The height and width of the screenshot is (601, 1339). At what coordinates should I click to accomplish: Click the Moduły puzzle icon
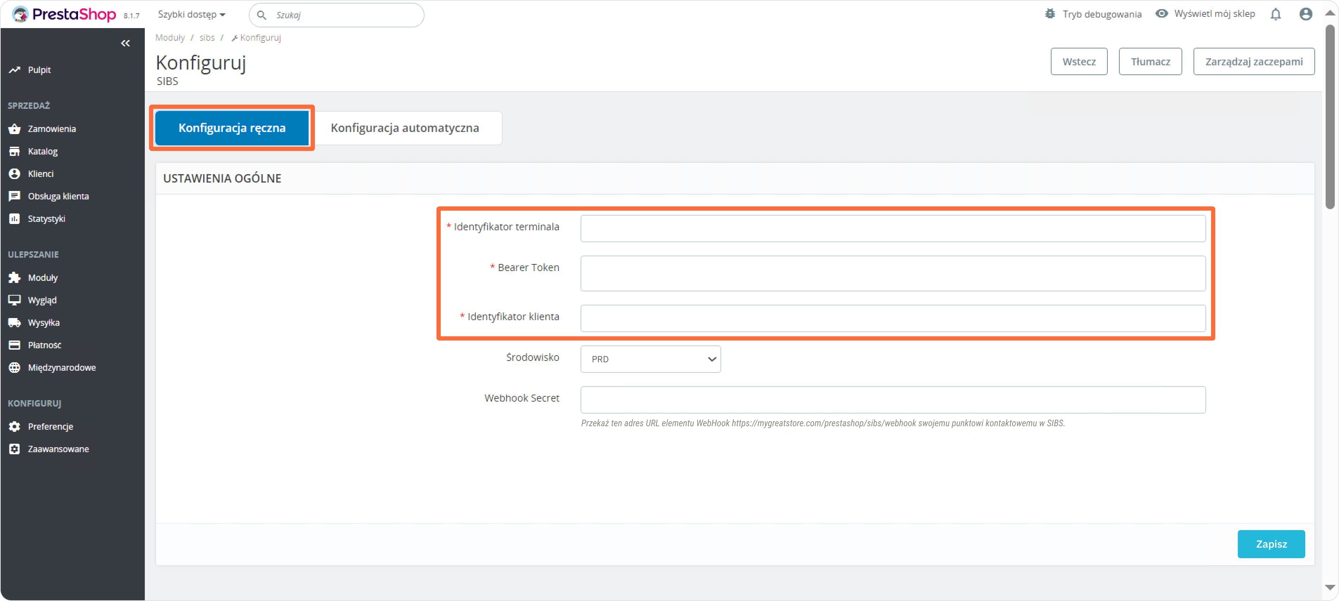coord(14,278)
